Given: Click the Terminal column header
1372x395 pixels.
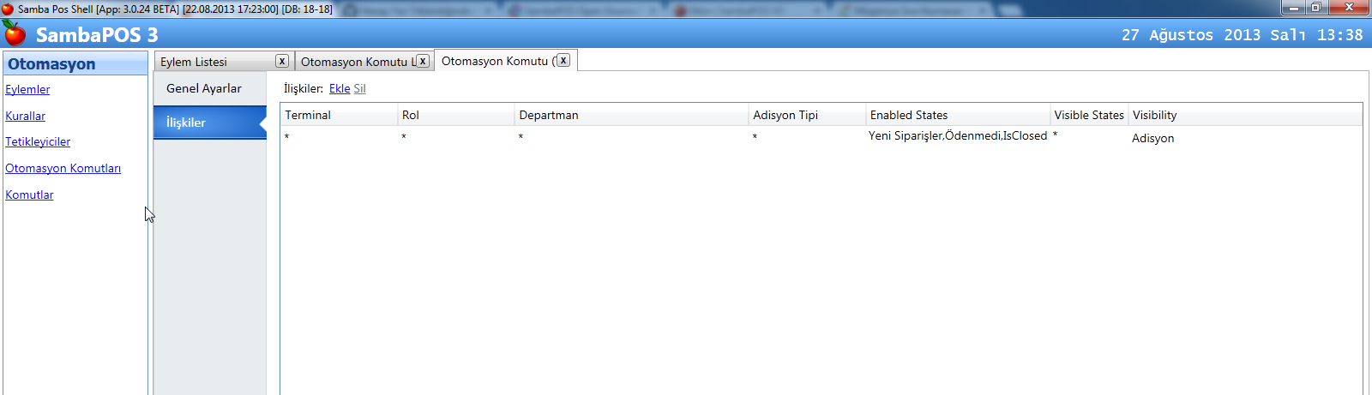Looking at the screenshot, I should [308, 115].
